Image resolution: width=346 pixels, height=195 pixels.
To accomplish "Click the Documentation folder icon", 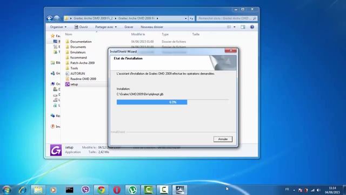I will (x=67, y=41).
